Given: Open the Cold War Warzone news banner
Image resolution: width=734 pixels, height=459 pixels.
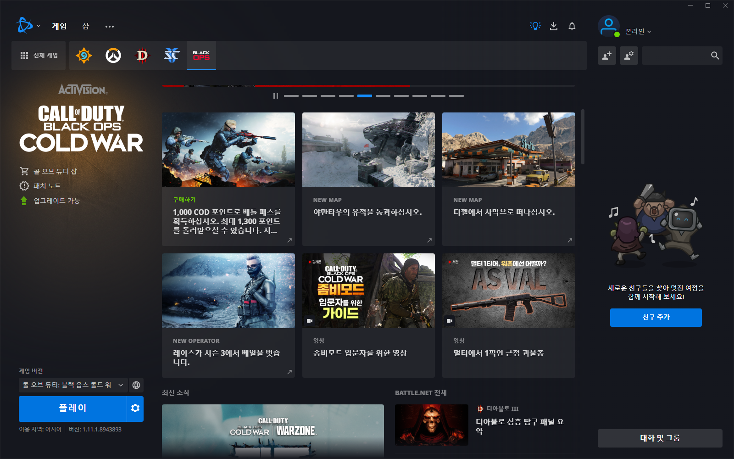Looking at the screenshot, I should click(273, 431).
